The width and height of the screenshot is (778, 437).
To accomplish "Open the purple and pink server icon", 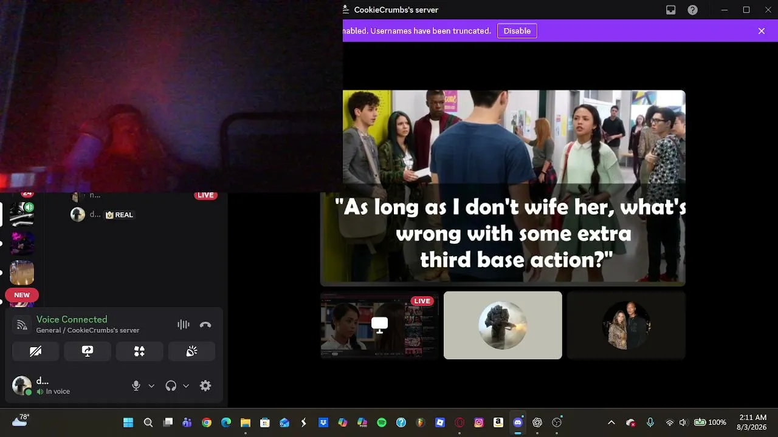I will click(x=22, y=243).
